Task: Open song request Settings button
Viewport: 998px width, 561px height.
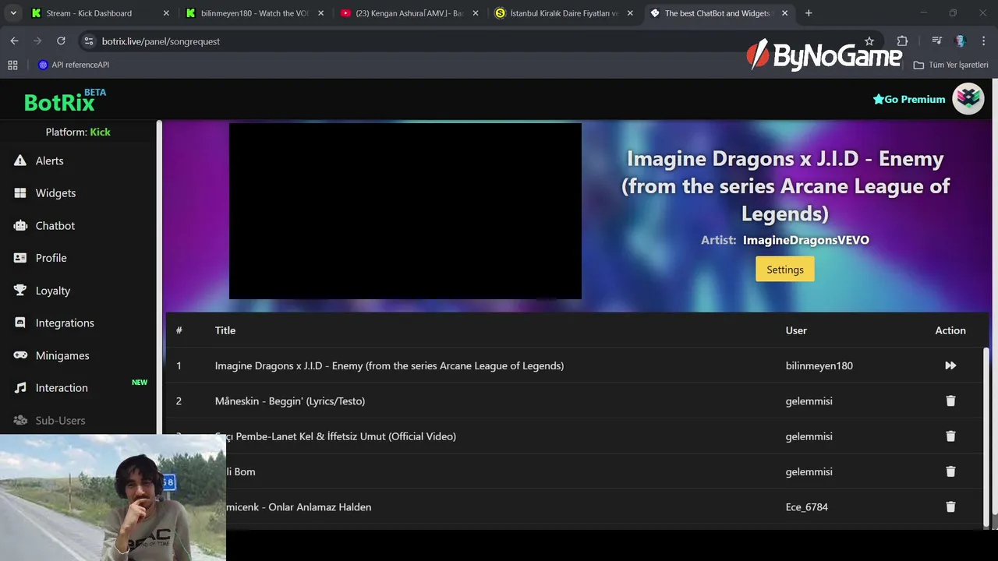Action: (784, 270)
